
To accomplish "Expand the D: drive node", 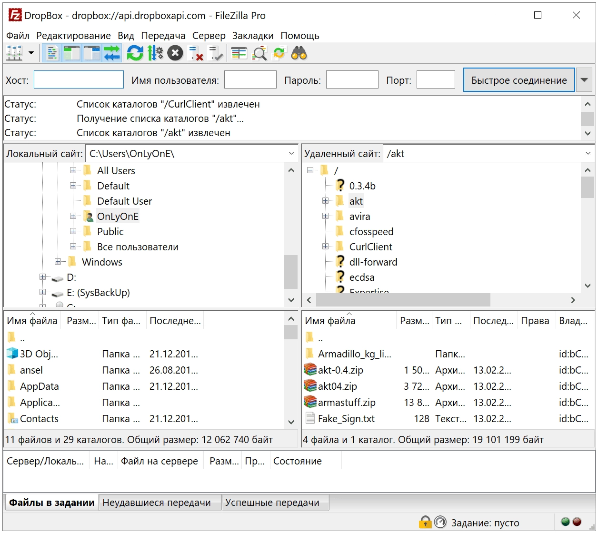I will point(42,277).
